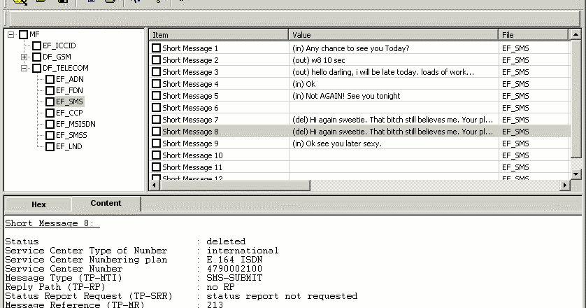Viewport: 586px width, 308px height.
Task: Select the EF_SMSS file in the tree
Action: point(72,135)
